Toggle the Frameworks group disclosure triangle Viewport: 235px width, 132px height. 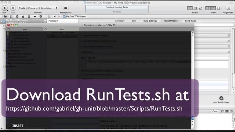click(x=4, y=51)
